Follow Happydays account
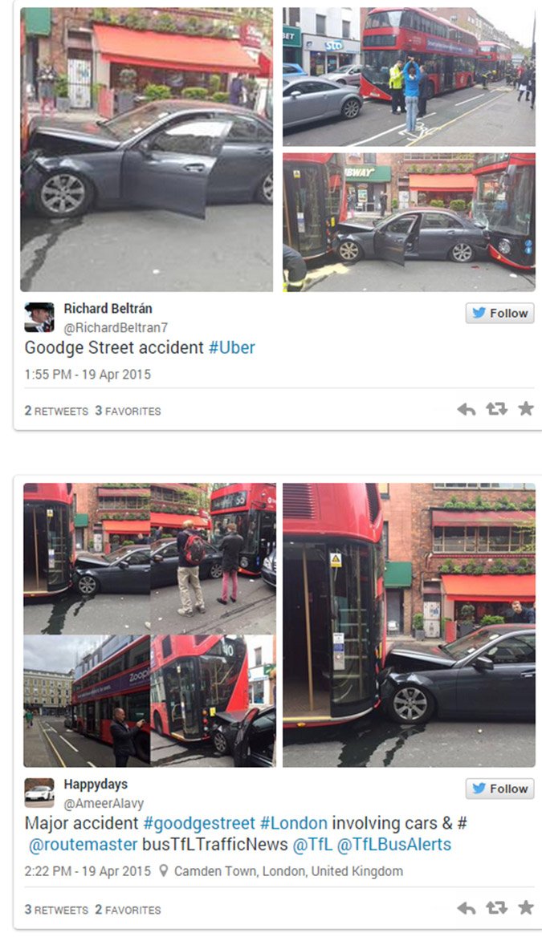 tap(500, 789)
